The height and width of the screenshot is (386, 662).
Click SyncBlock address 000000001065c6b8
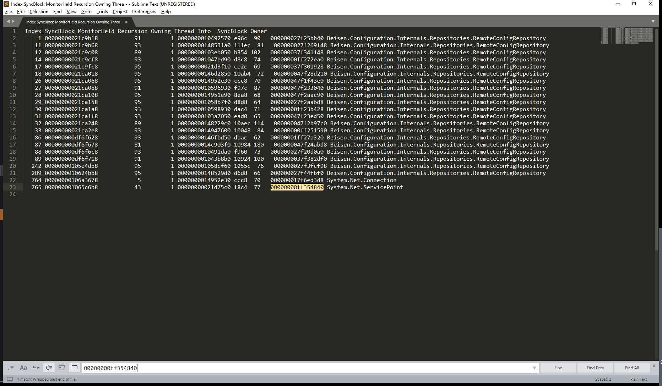pyautogui.click(x=71, y=187)
